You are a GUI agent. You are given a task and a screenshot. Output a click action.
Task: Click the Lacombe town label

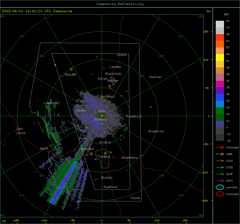pos(115,67)
